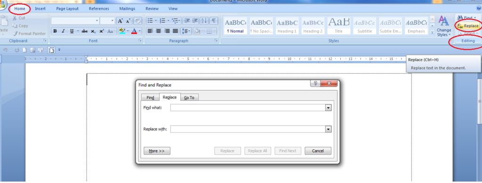Viewport: 482px width, 183px height.
Task: Switch to the Go To tab
Action: (189, 98)
